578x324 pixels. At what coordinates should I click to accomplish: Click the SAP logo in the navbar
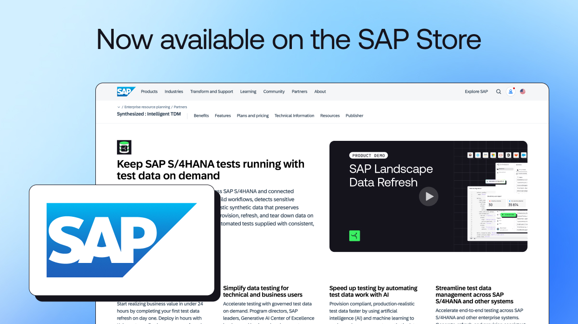pos(126,91)
